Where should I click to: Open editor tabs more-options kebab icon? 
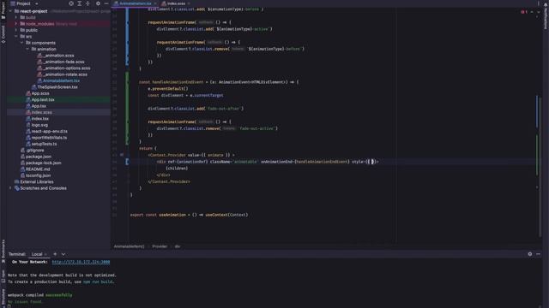[x=538, y=3]
